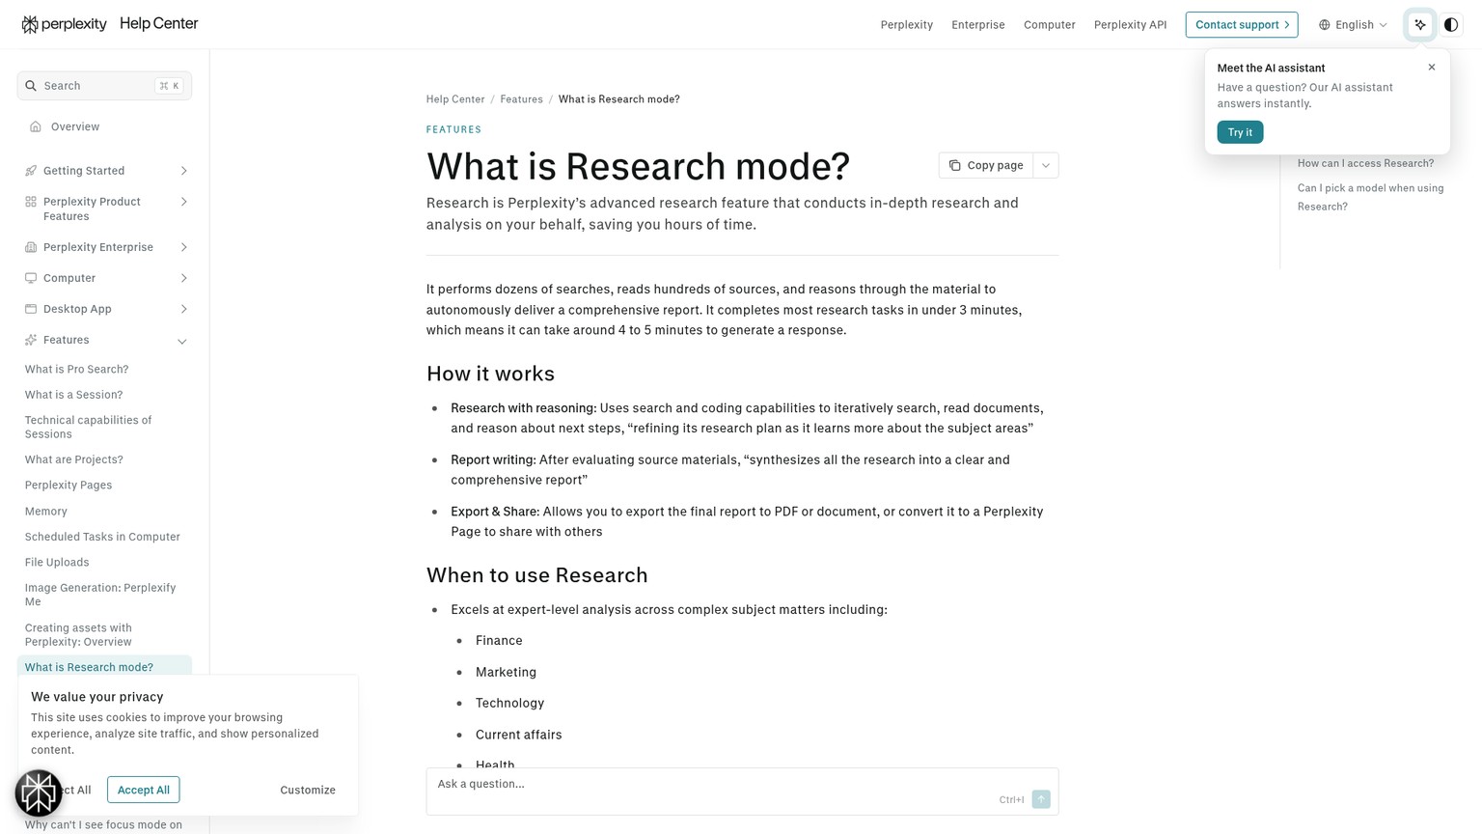Open the Memory article
The height and width of the screenshot is (834, 1482).
pos(46,512)
